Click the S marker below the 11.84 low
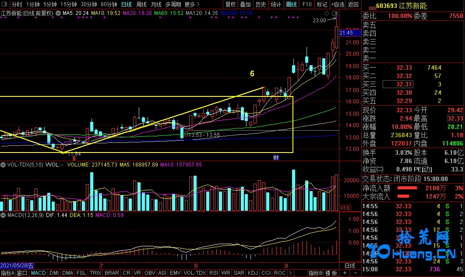Screen dimensions: 465x277 pos(74,159)
